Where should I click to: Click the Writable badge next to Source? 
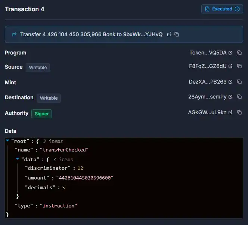38,68
